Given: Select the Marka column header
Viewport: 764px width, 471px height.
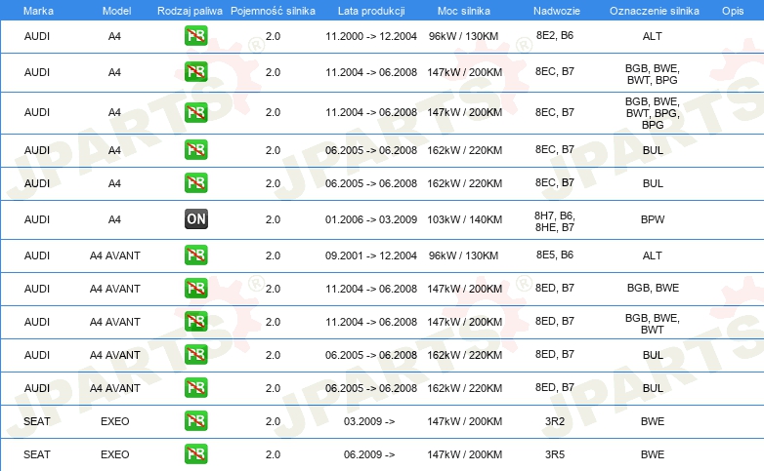Looking at the screenshot, I should pos(38,11).
